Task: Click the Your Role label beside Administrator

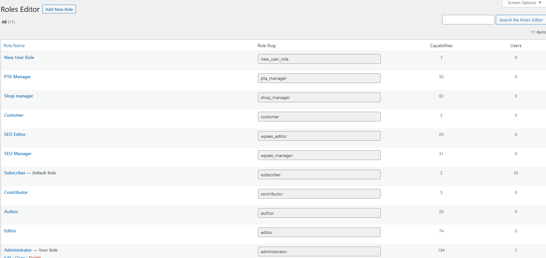Action: pos(48,250)
